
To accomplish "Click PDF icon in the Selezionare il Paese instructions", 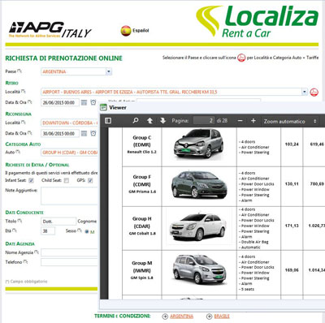I will pos(241,58).
